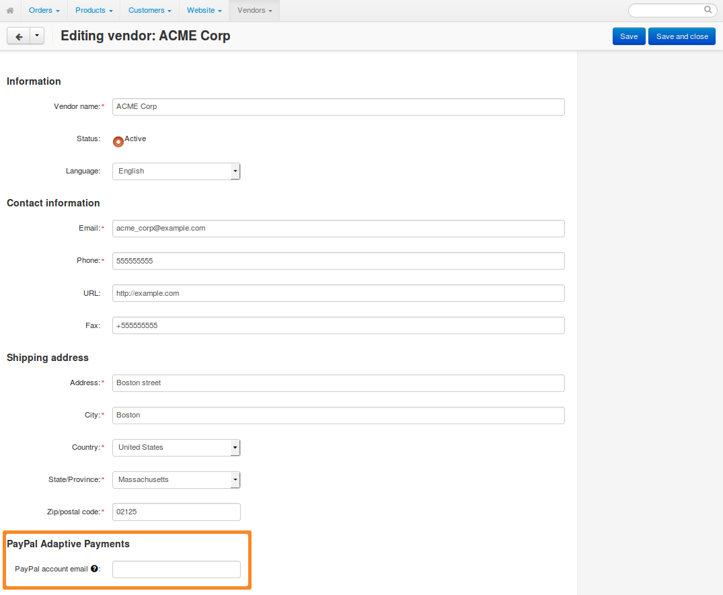Image resolution: width=723 pixels, height=595 pixels.
Task: Click the 'Vendor name:' label
Action: 77,106
